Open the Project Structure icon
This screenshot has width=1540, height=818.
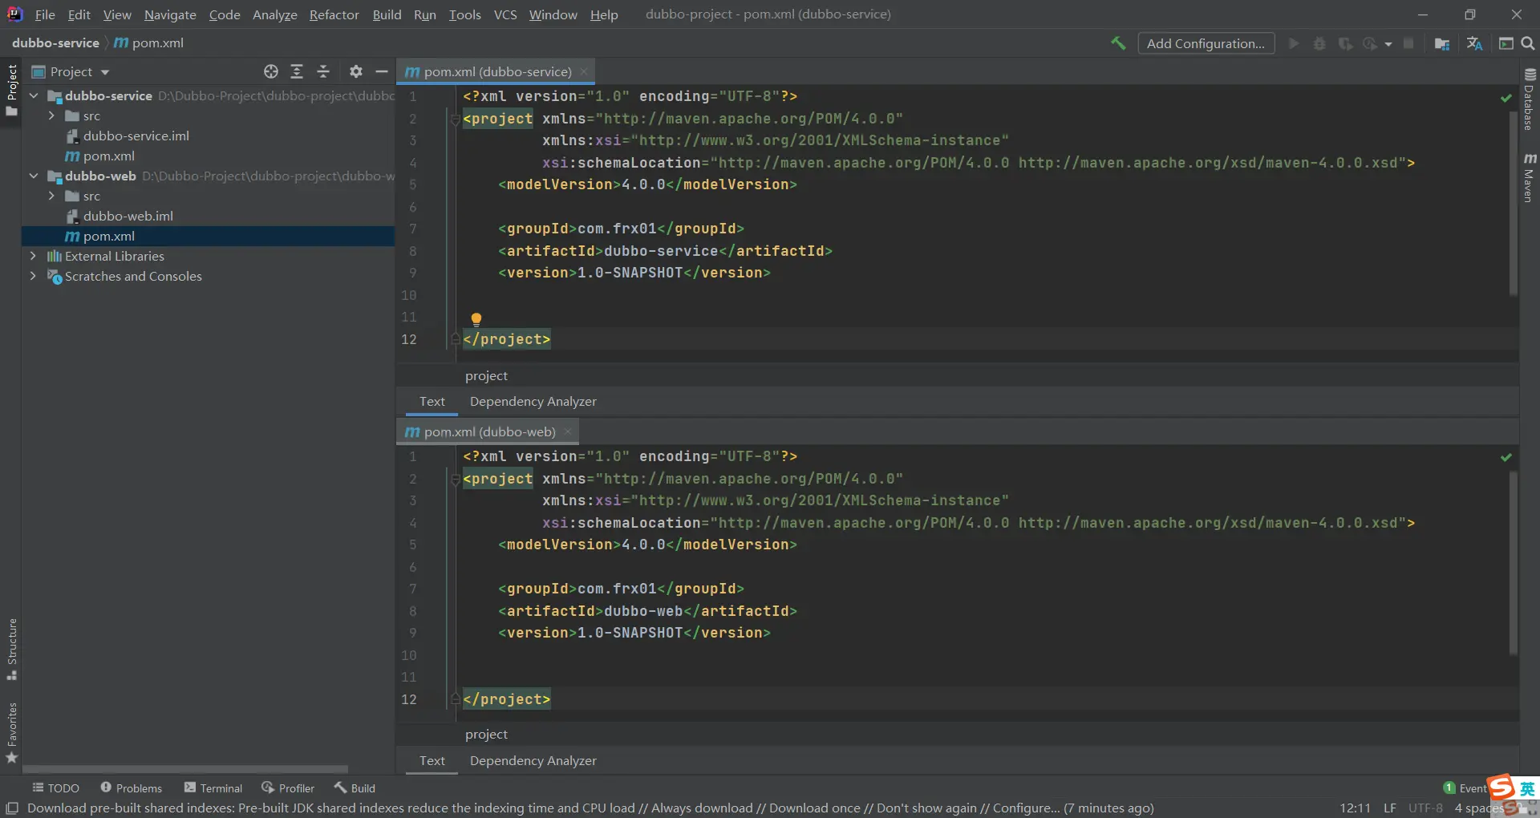click(1442, 43)
